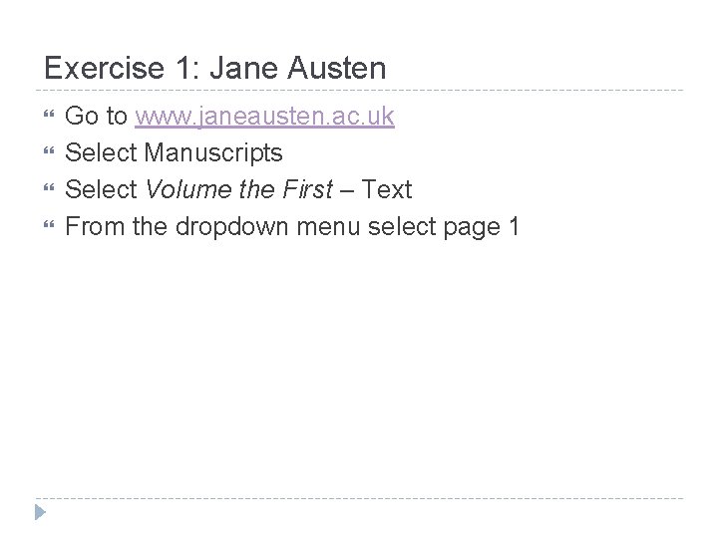
Task: Click the words 'Go to' in first bullet
Action: click(x=96, y=117)
